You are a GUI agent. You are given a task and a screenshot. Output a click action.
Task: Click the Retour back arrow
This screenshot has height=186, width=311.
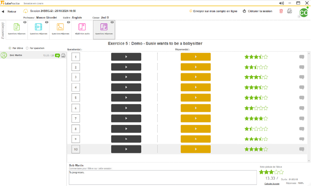[x=3, y=11]
